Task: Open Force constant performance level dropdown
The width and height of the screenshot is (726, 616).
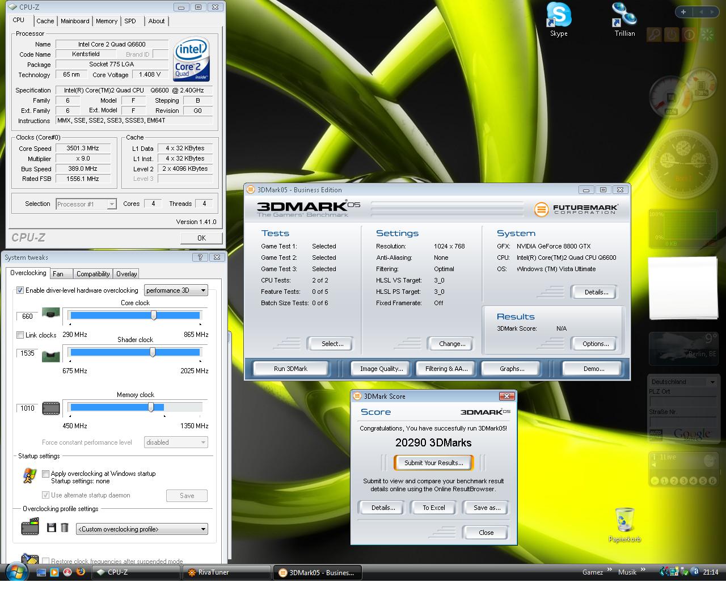Action: 176,442
